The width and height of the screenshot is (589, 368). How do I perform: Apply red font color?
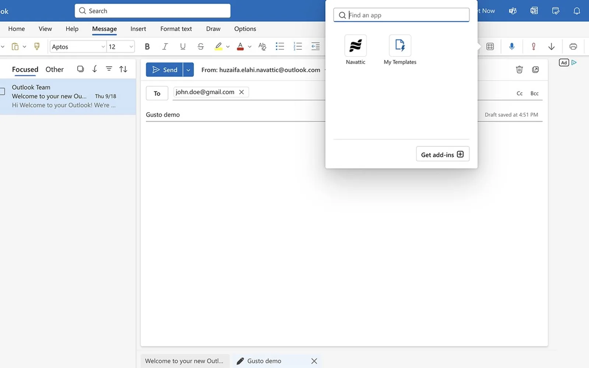point(240,46)
